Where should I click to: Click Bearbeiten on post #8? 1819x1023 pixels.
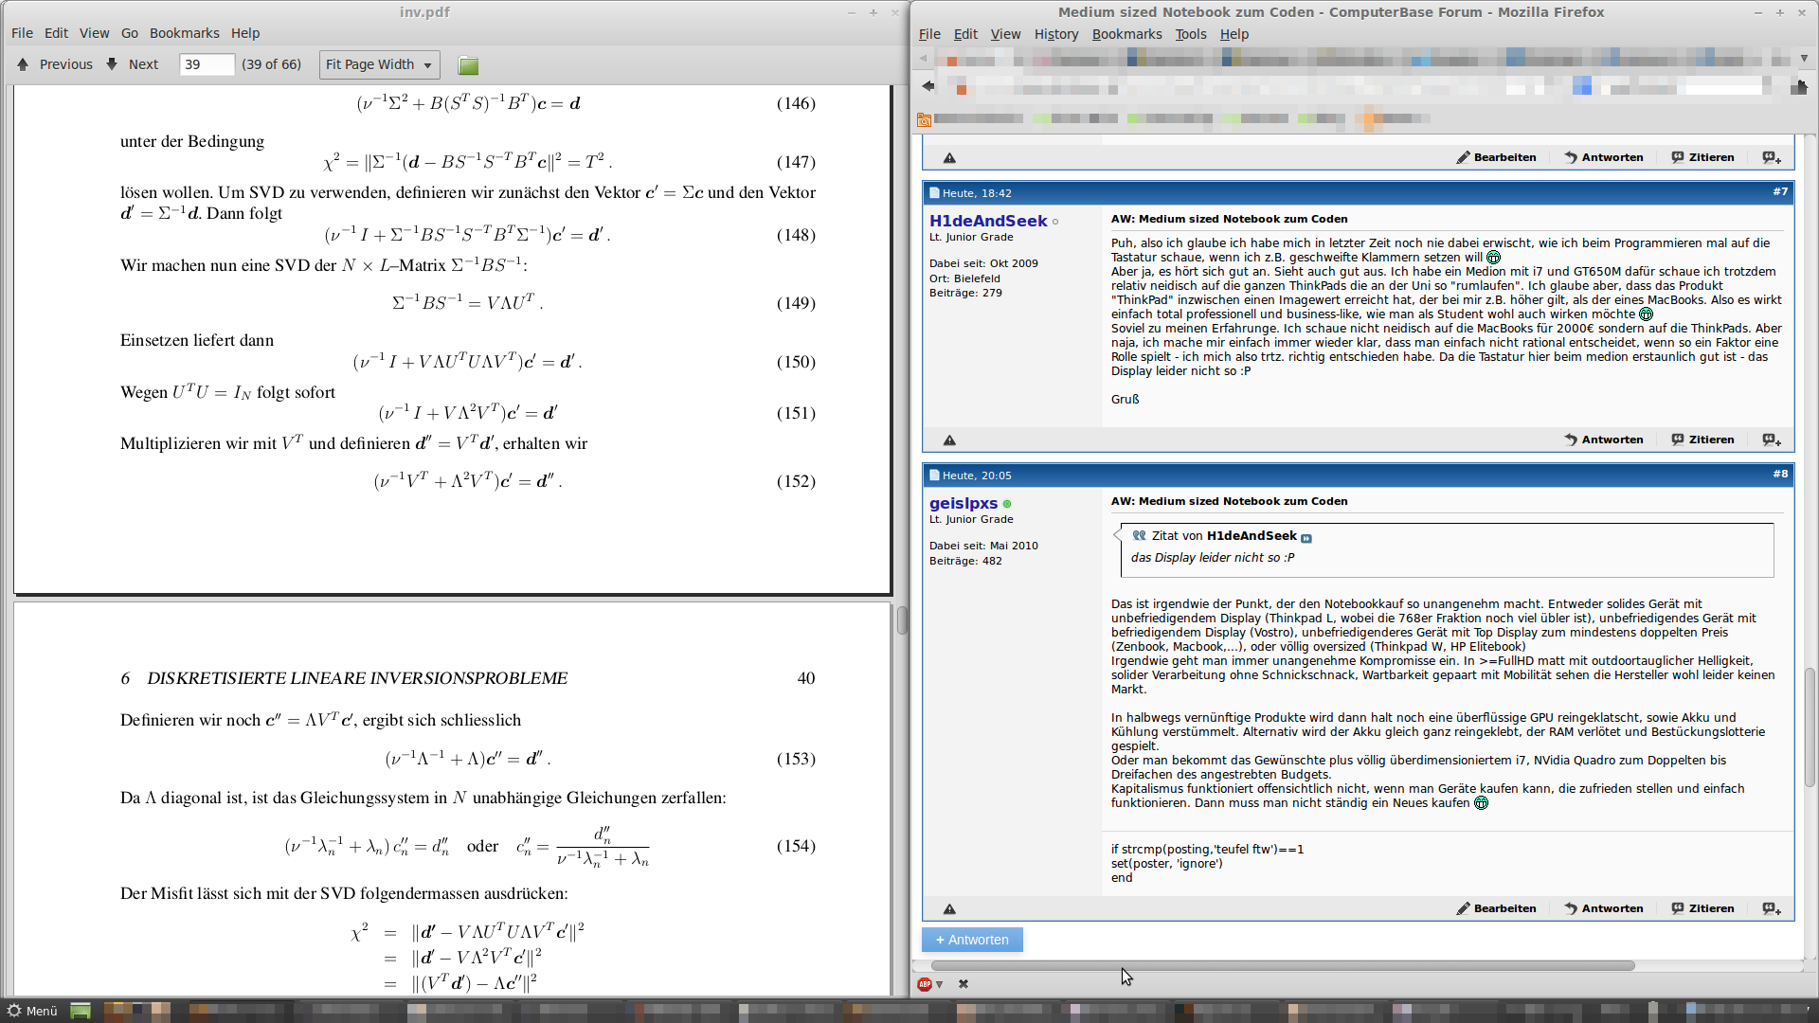(1496, 908)
